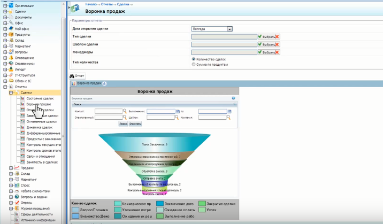Click the Справочники icon
The width and height of the screenshot is (383, 224).
click(x=11, y=64)
